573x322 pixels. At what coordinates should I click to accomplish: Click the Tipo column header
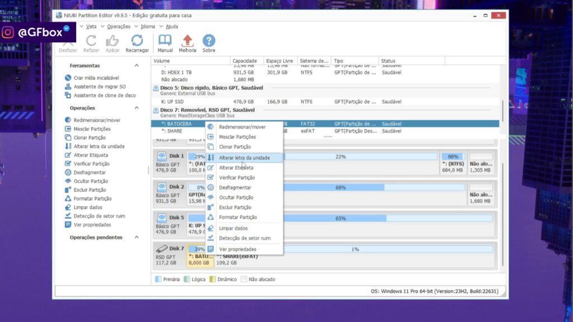click(x=354, y=61)
